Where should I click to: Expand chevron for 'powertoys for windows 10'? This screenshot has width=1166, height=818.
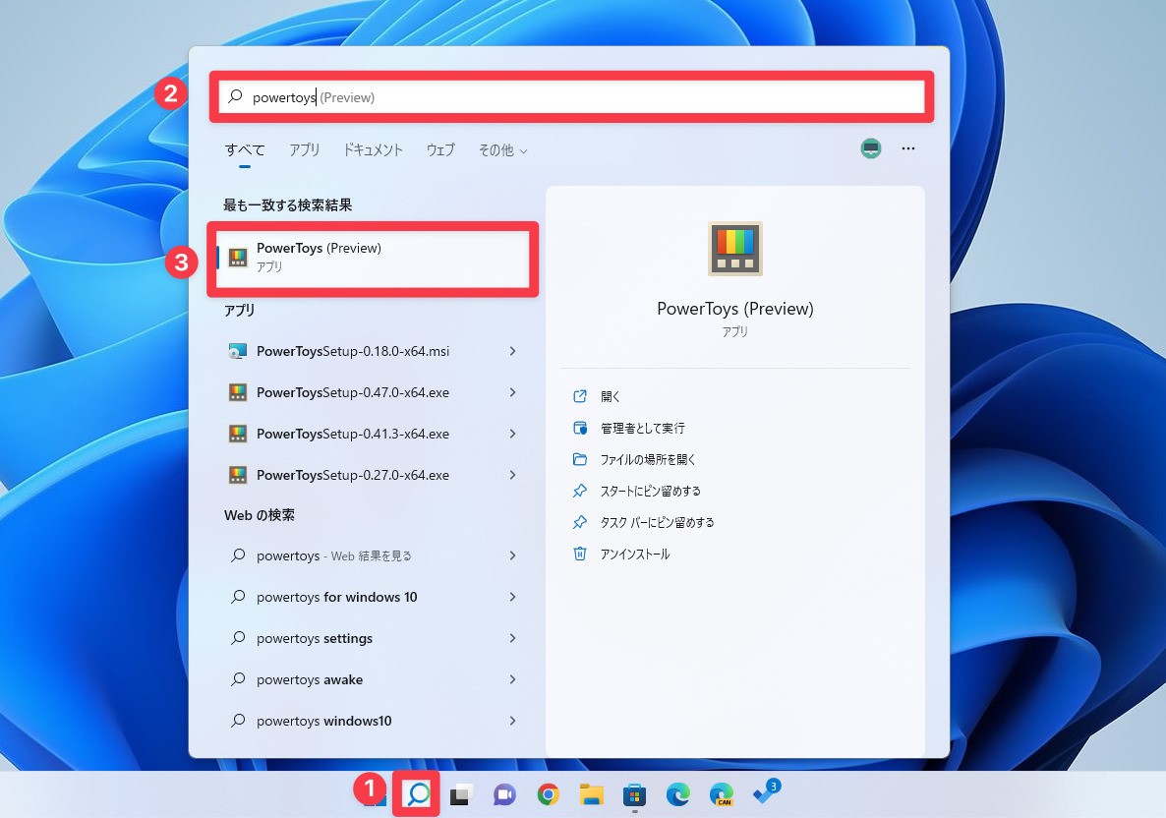point(512,597)
